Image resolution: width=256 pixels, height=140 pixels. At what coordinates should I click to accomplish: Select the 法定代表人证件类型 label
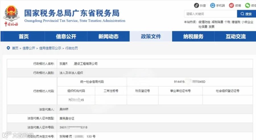point(41,118)
